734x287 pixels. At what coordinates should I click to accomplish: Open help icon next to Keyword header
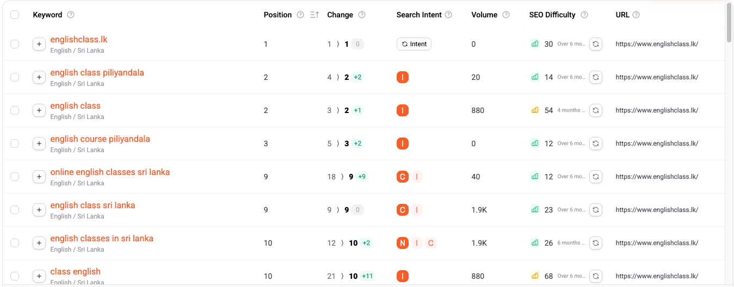coord(71,15)
